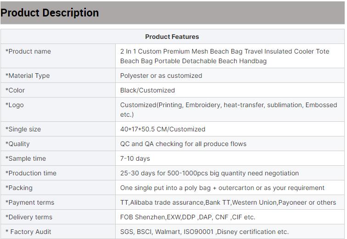The width and height of the screenshot is (347, 239).
Task: Click the Alibaba trade assurance payment text
Action: tap(228, 202)
